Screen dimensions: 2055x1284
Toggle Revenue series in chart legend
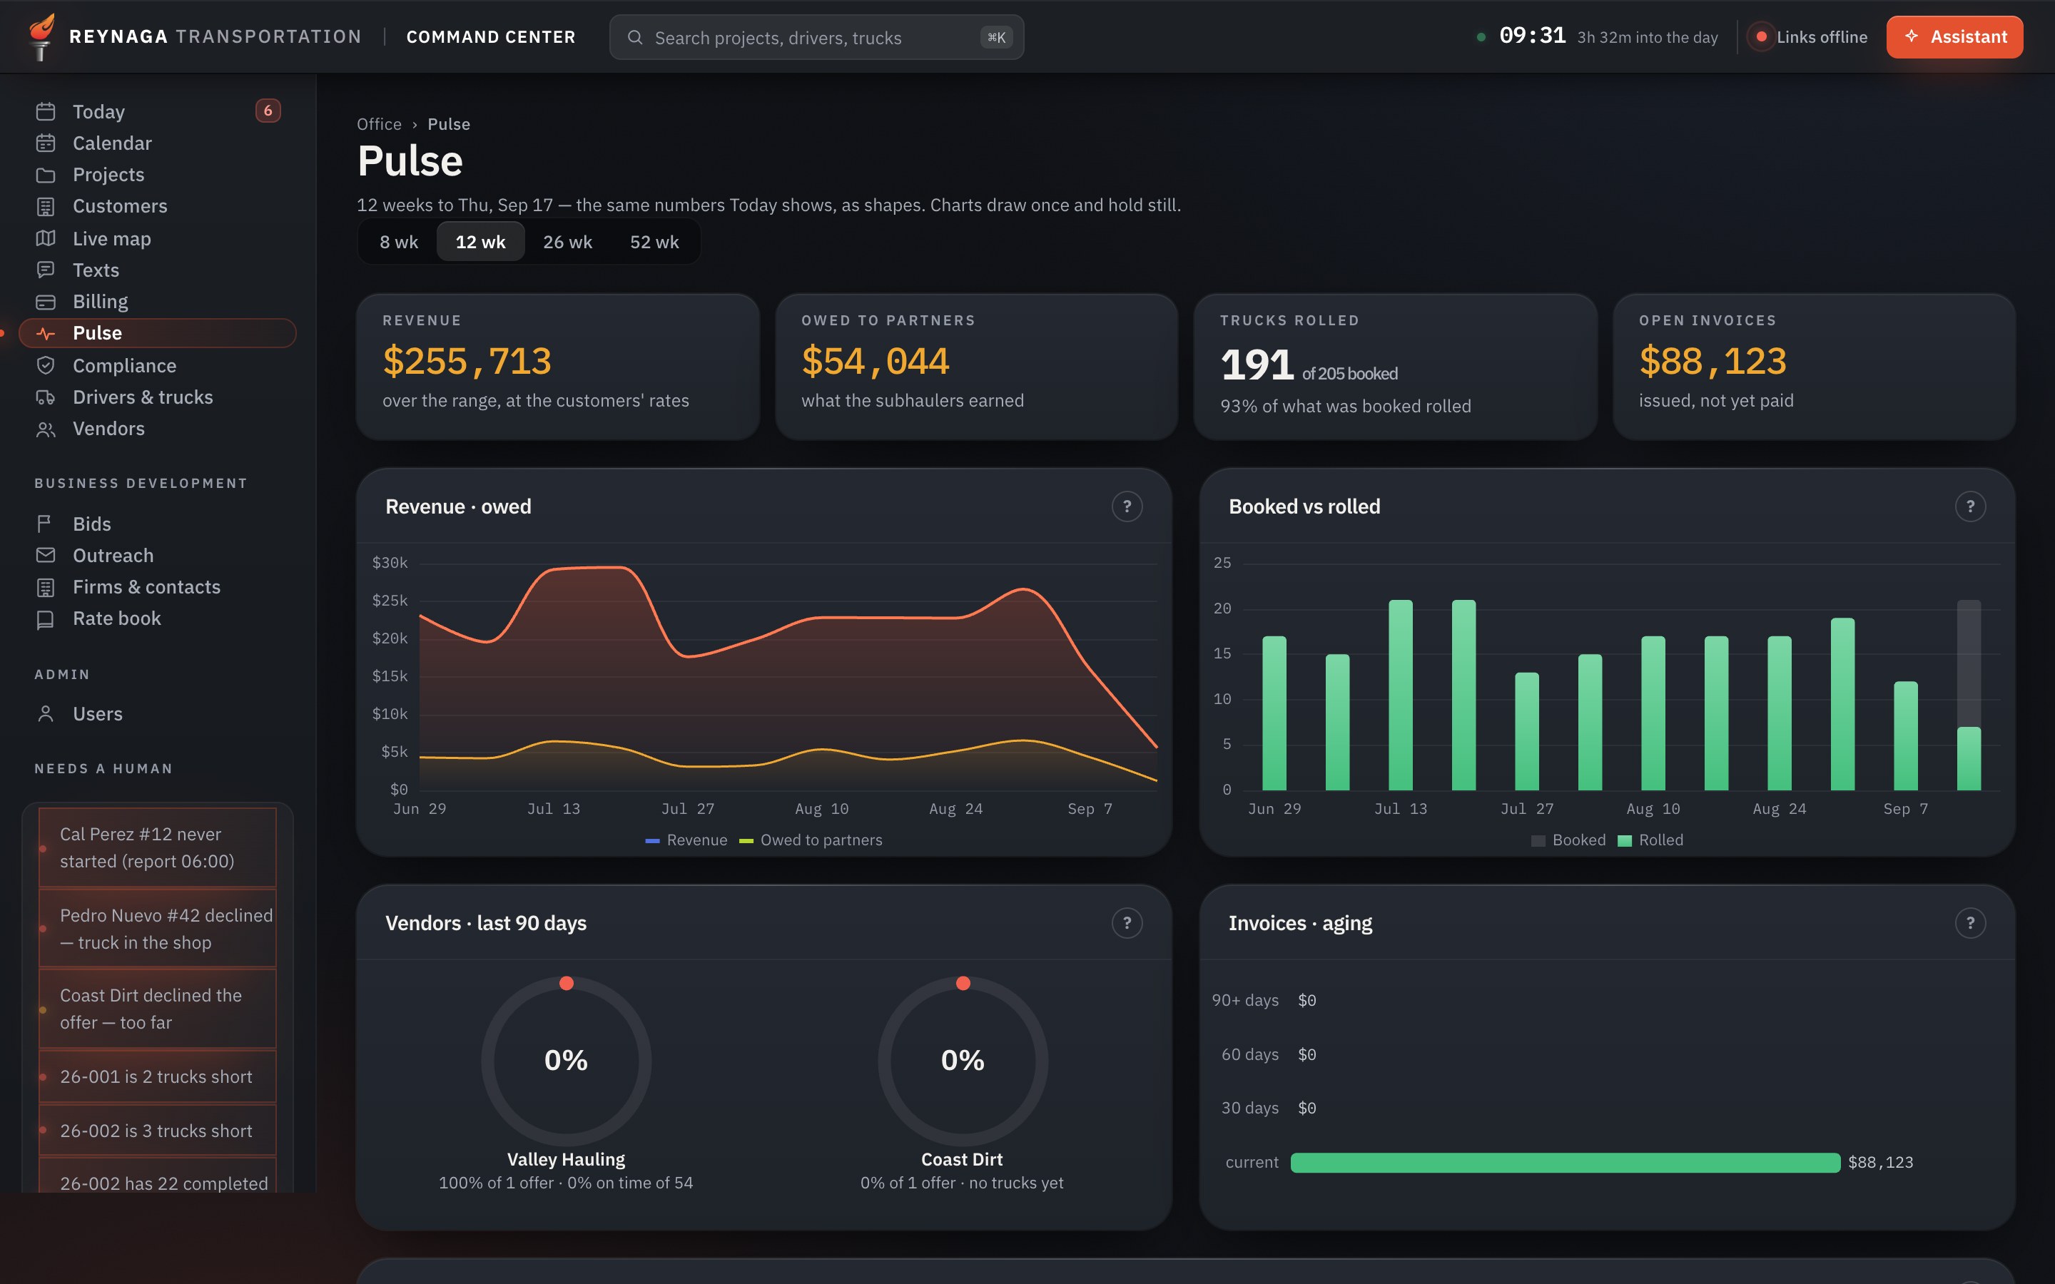(687, 840)
